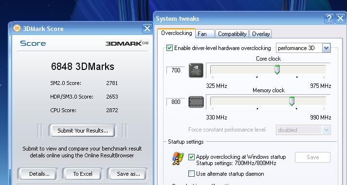Click the memory chip icon
Screen dimensions: 347x185
(x=196, y=102)
